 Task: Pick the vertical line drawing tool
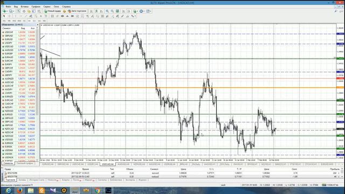coord(16,16)
